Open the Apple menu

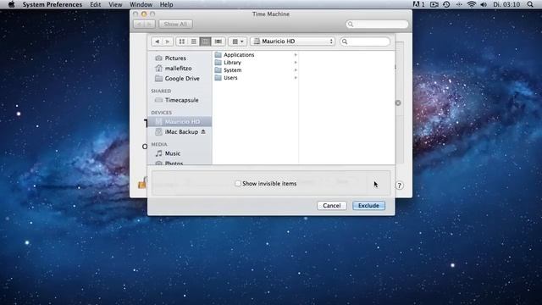pyautogui.click(x=11, y=4)
